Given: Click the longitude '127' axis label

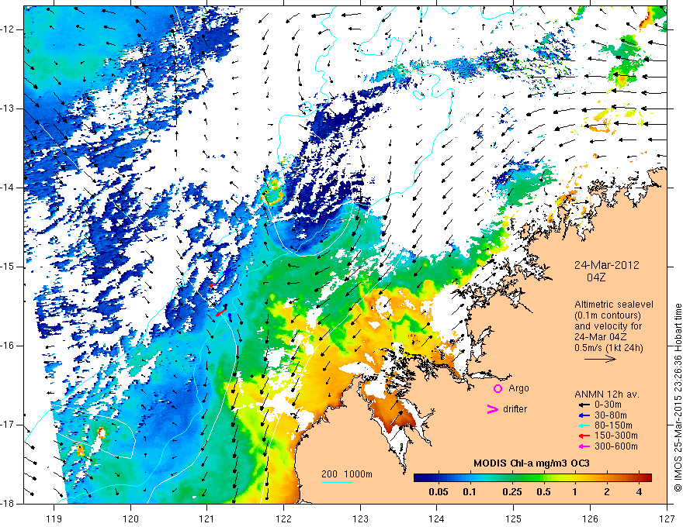Looking at the screenshot, I should click(667, 518).
